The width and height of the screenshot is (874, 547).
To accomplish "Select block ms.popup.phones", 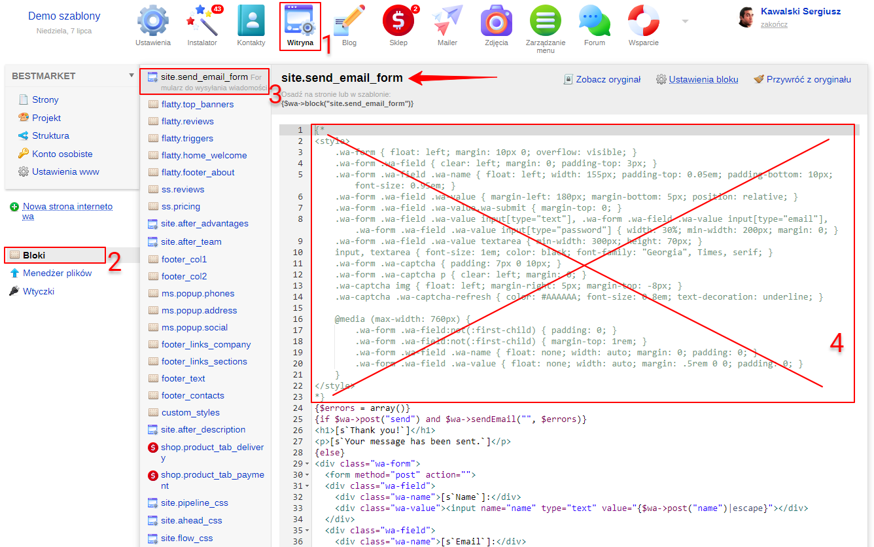I will (198, 293).
